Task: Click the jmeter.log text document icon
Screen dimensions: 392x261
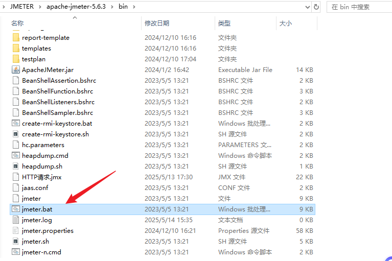Action: pyautogui.click(x=16, y=220)
